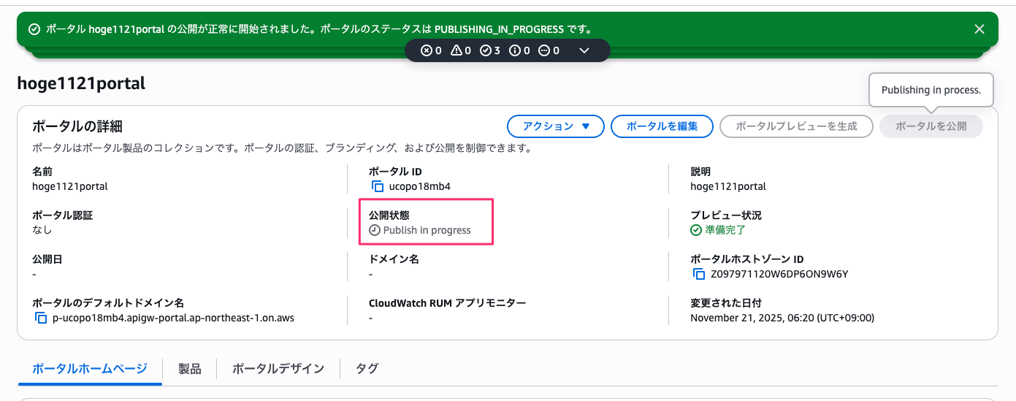Click the error count icon in notification bar
The width and height of the screenshot is (1016, 401).
[427, 50]
